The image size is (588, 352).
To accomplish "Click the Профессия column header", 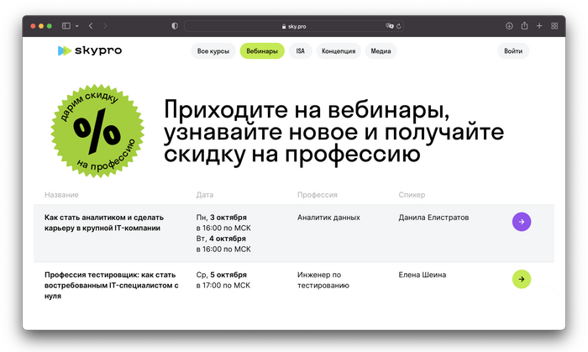I will coord(318,195).
